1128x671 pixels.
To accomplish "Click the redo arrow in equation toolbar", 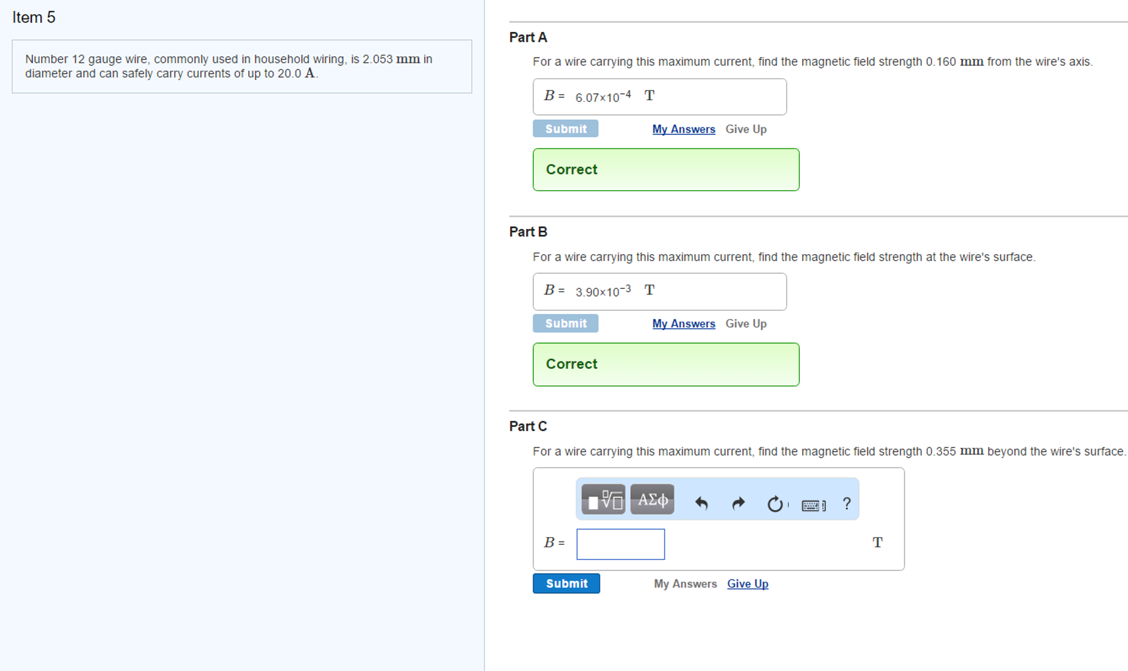I will [738, 503].
